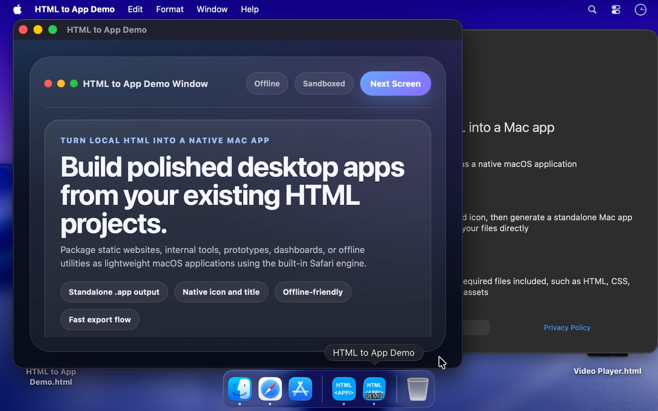Viewport: 658px width, 411px height.
Task: Select Video Player.html on the desktop
Action: pyautogui.click(x=607, y=371)
